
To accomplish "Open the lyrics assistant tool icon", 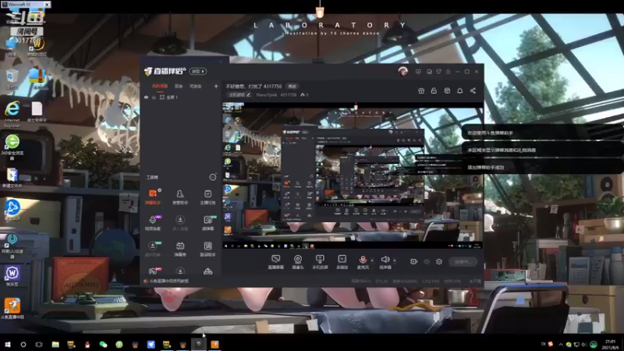I will click(x=207, y=248).
